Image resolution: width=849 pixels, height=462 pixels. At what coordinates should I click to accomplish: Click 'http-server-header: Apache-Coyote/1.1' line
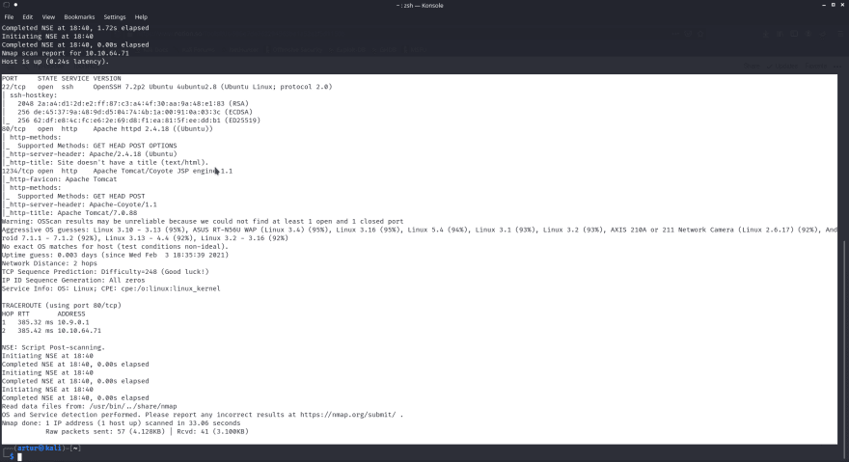coord(81,204)
